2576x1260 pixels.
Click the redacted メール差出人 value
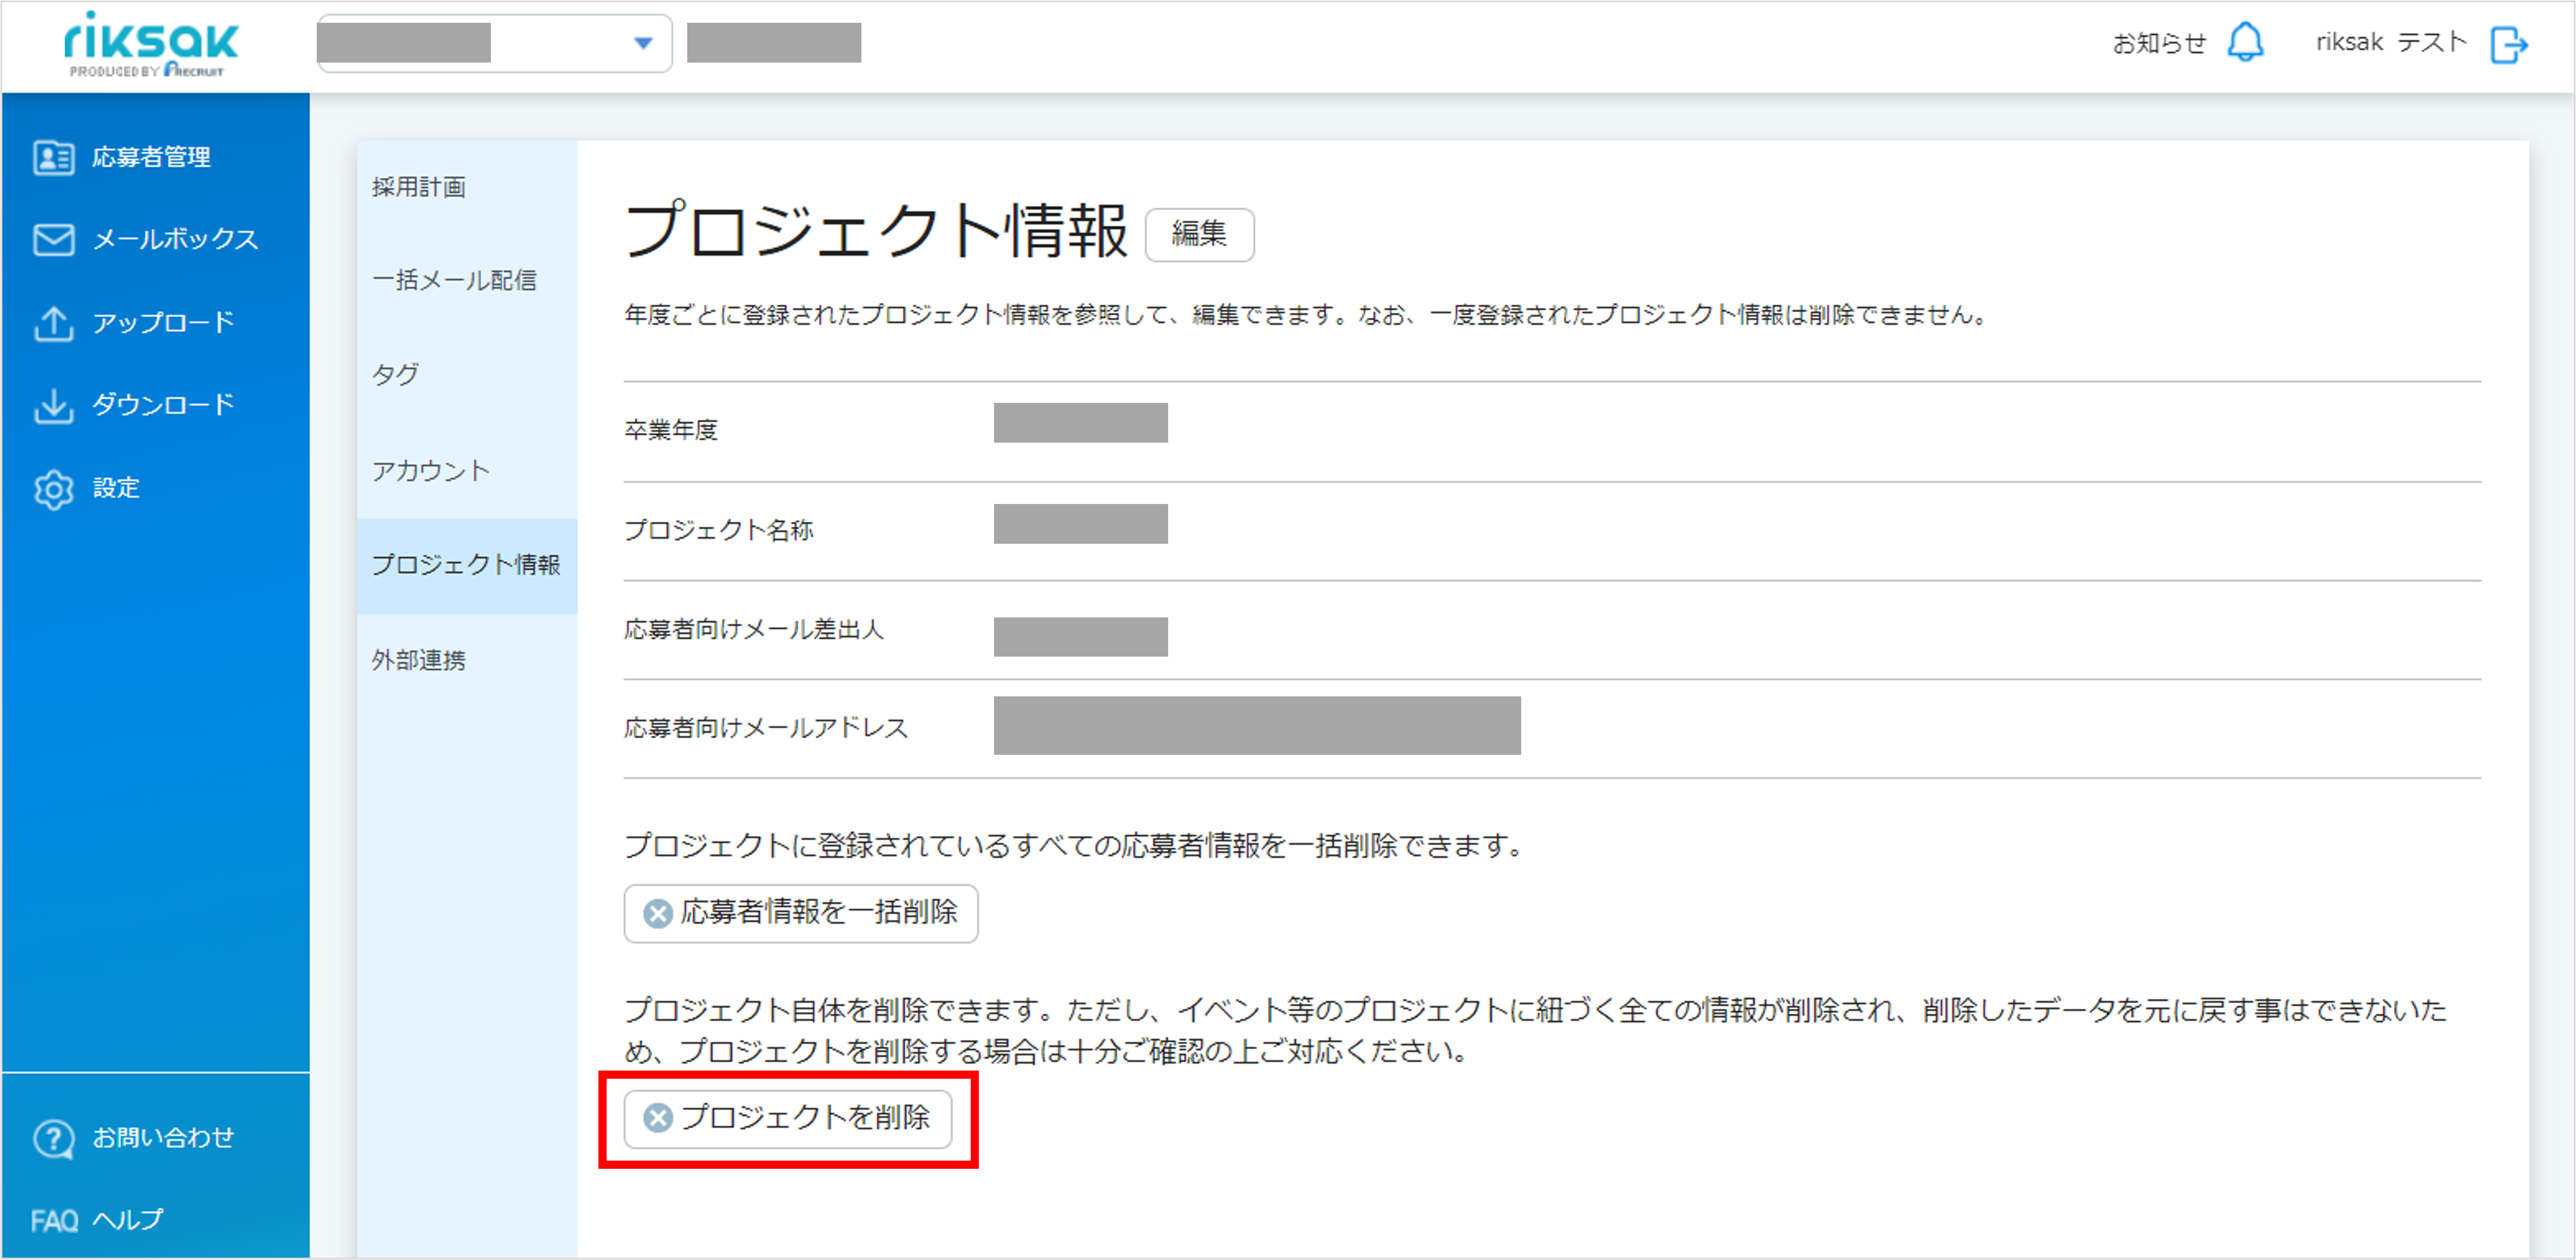[1081, 637]
